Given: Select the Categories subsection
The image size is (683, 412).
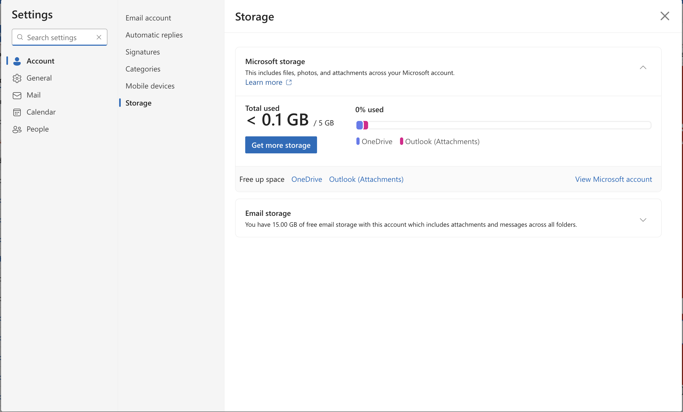Looking at the screenshot, I should coord(143,69).
